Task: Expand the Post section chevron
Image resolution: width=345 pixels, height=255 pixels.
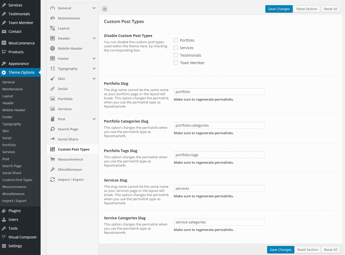Action: pyautogui.click(x=94, y=119)
